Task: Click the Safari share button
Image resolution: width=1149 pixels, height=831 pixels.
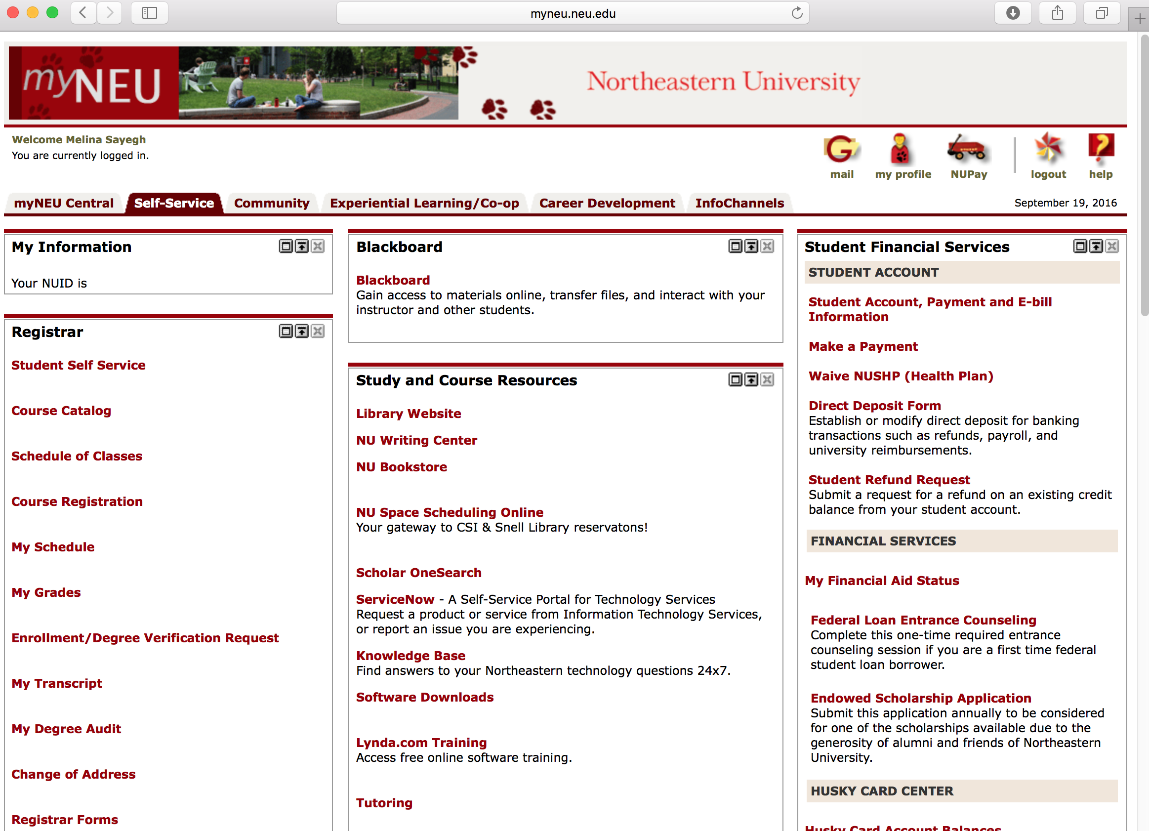Action: pyautogui.click(x=1057, y=13)
